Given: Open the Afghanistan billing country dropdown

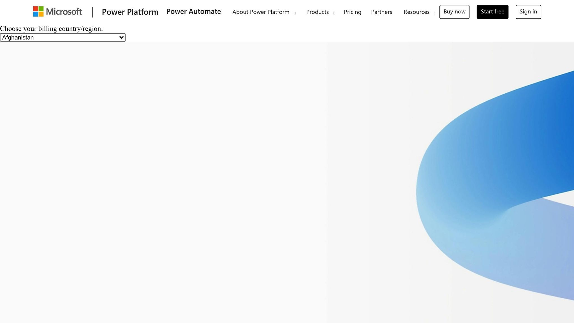Looking at the screenshot, I should (63, 37).
